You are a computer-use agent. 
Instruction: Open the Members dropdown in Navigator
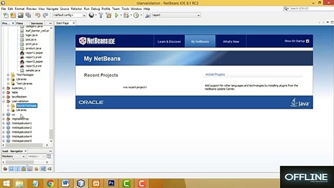click(13, 156)
